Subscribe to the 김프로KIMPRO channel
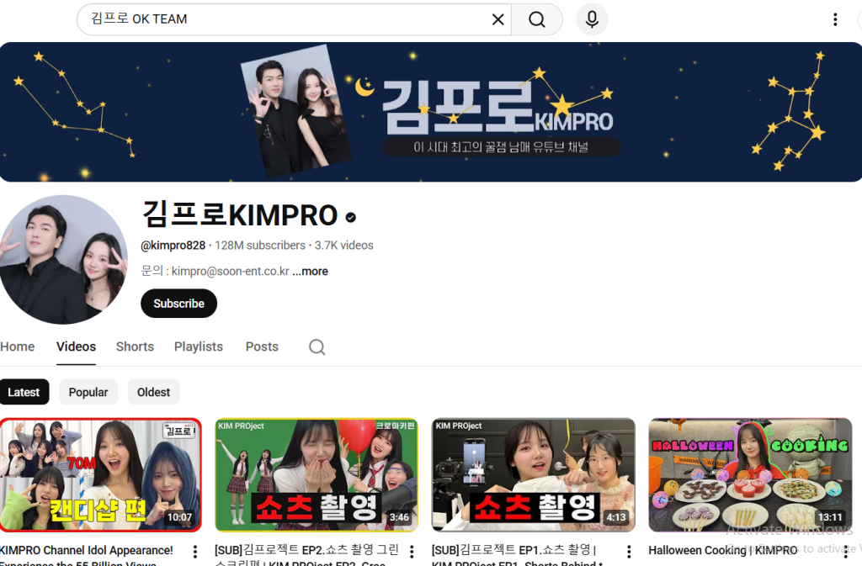The width and height of the screenshot is (862, 566). [178, 304]
